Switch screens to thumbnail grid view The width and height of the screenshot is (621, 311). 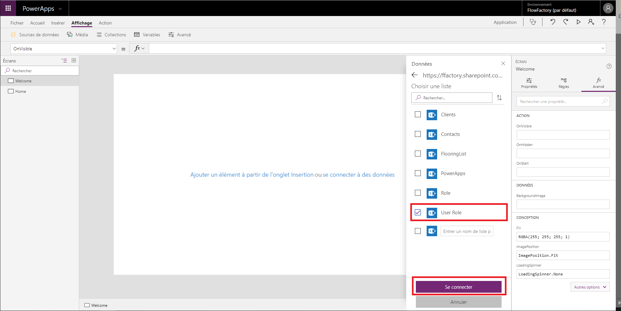click(x=74, y=60)
